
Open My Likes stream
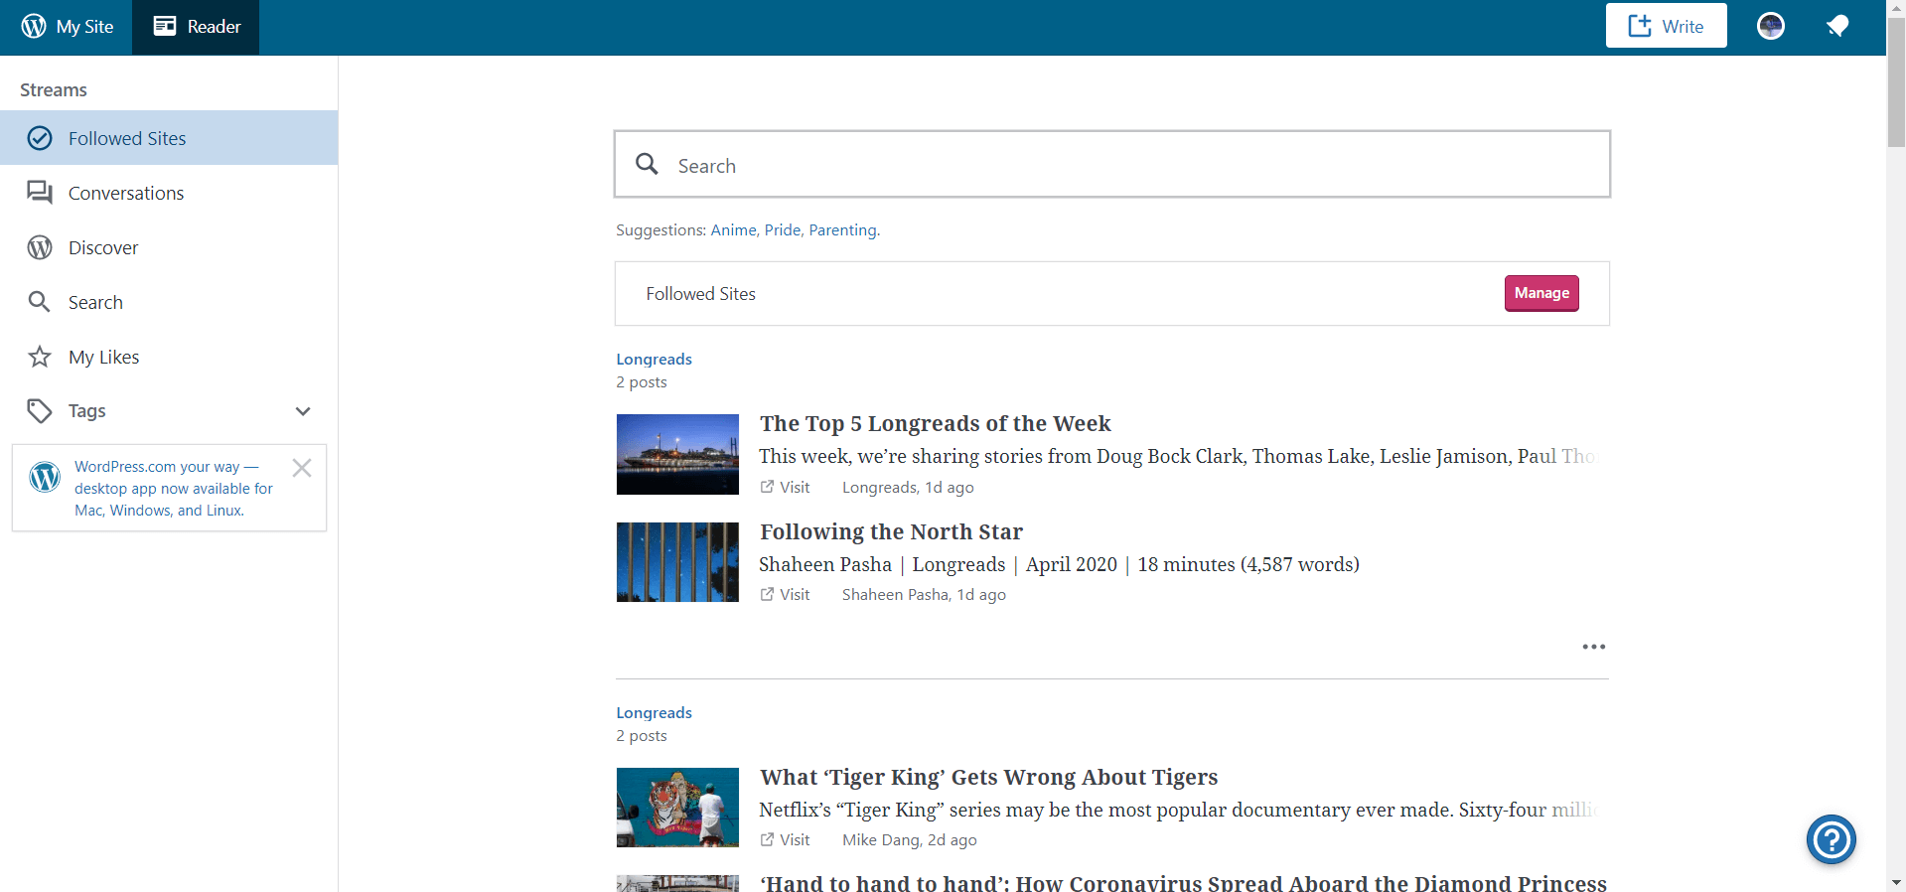pos(169,357)
